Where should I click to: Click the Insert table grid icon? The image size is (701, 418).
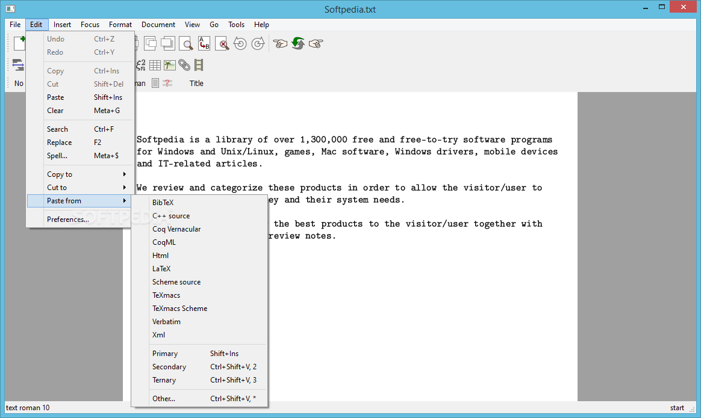[x=155, y=65]
